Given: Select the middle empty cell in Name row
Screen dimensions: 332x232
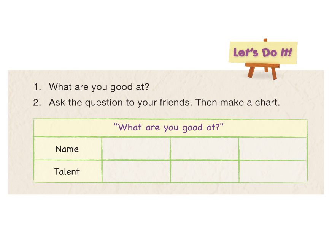Looking at the screenshot, I should pyautogui.click(x=204, y=149).
